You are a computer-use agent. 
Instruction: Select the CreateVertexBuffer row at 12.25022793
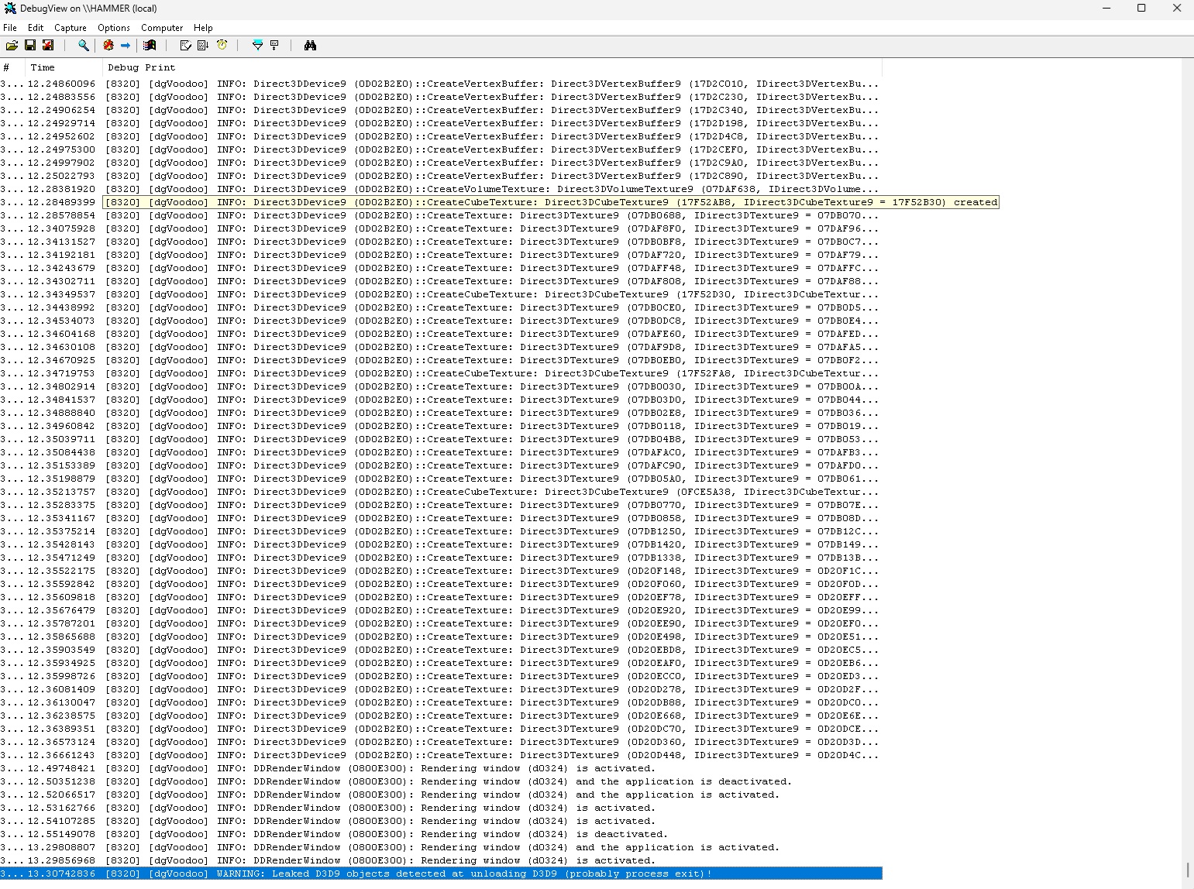(441, 176)
